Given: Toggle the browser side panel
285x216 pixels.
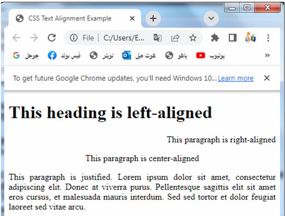Looking at the screenshot, I should (233, 38).
